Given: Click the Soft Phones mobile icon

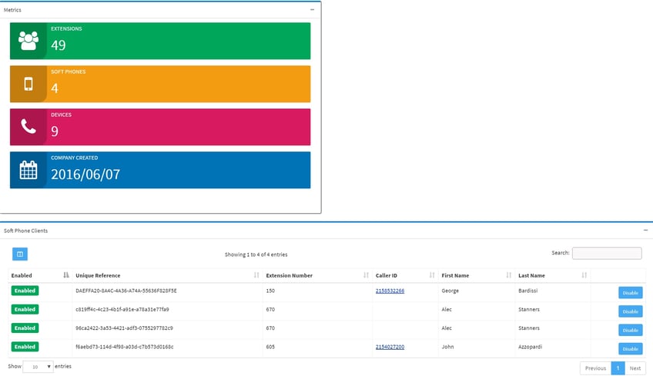Looking at the screenshot, I should (x=28, y=84).
